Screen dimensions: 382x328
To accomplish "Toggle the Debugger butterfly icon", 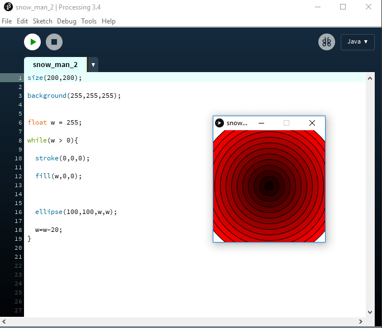I will click(x=327, y=42).
